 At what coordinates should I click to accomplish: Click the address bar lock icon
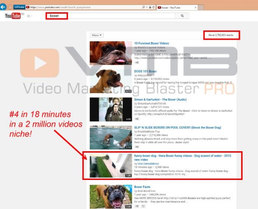(150, 7)
